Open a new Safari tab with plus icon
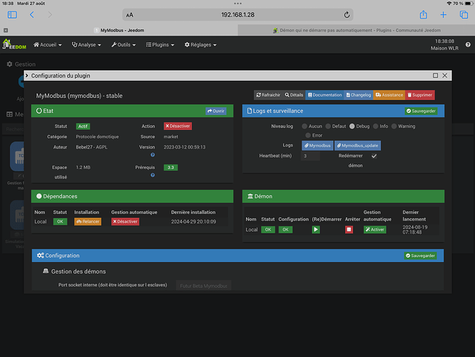475x357 pixels. pyautogui.click(x=443, y=14)
